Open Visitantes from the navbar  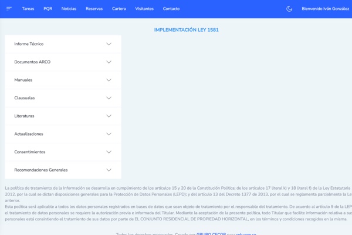click(x=144, y=9)
